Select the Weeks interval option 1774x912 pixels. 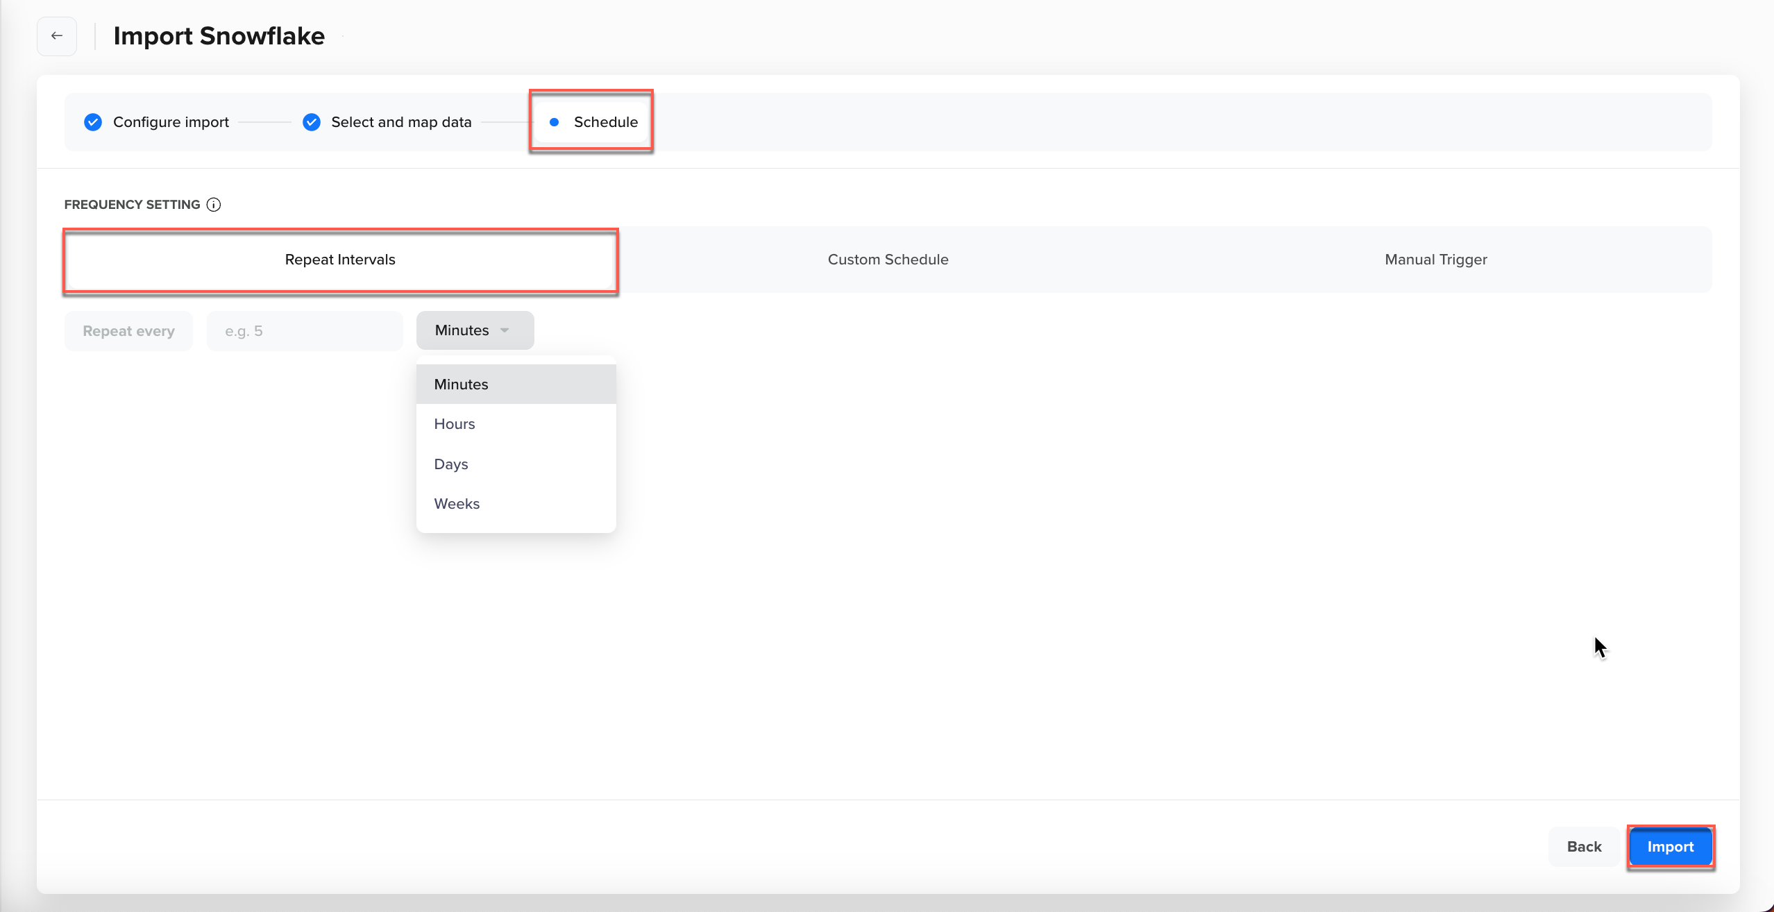pyautogui.click(x=457, y=504)
